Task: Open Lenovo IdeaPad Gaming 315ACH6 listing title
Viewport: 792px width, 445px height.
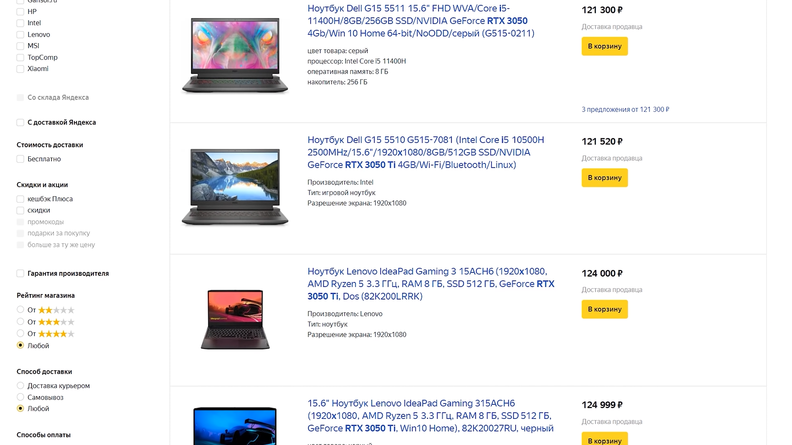Action: (x=431, y=416)
